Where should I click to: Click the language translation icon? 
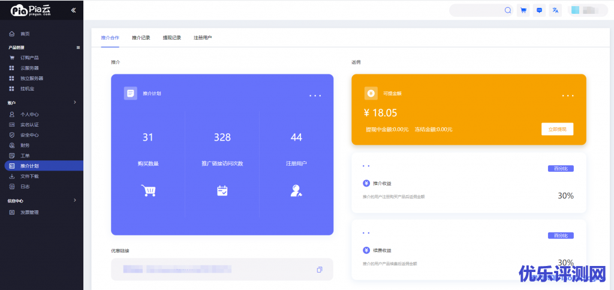(x=555, y=10)
